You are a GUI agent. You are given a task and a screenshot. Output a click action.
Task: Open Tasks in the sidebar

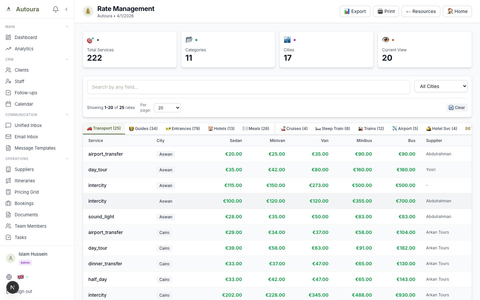point(37,237)
